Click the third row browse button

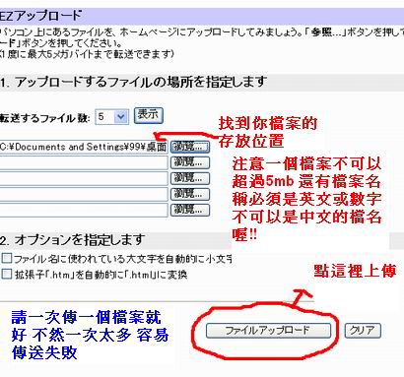tap(190, 178)
